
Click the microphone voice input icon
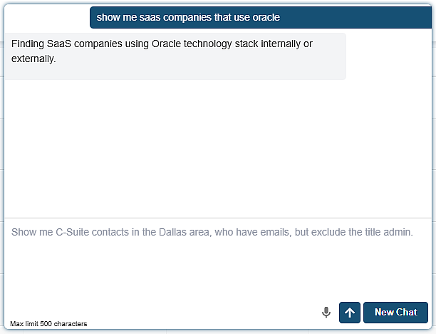click(x=326, y=312)
